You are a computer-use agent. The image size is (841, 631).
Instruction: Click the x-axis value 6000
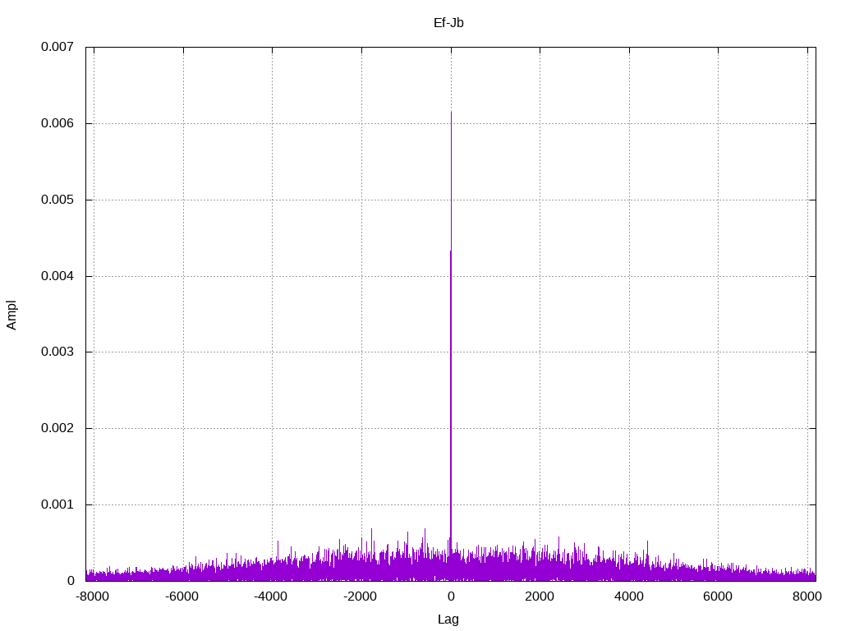pos(718,596)
